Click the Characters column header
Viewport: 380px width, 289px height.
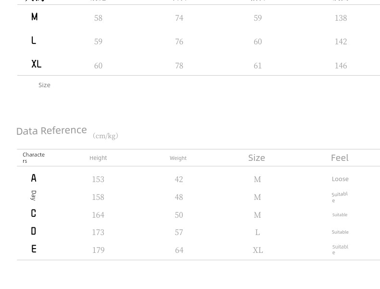pos(33,158)
